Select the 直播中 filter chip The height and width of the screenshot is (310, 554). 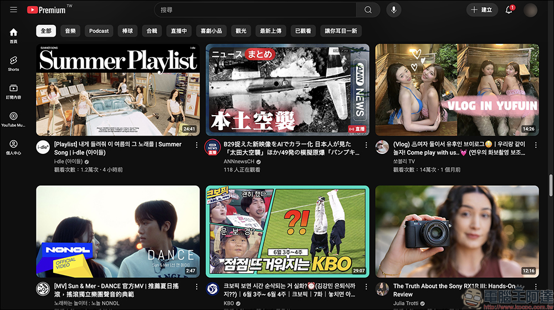179,31
